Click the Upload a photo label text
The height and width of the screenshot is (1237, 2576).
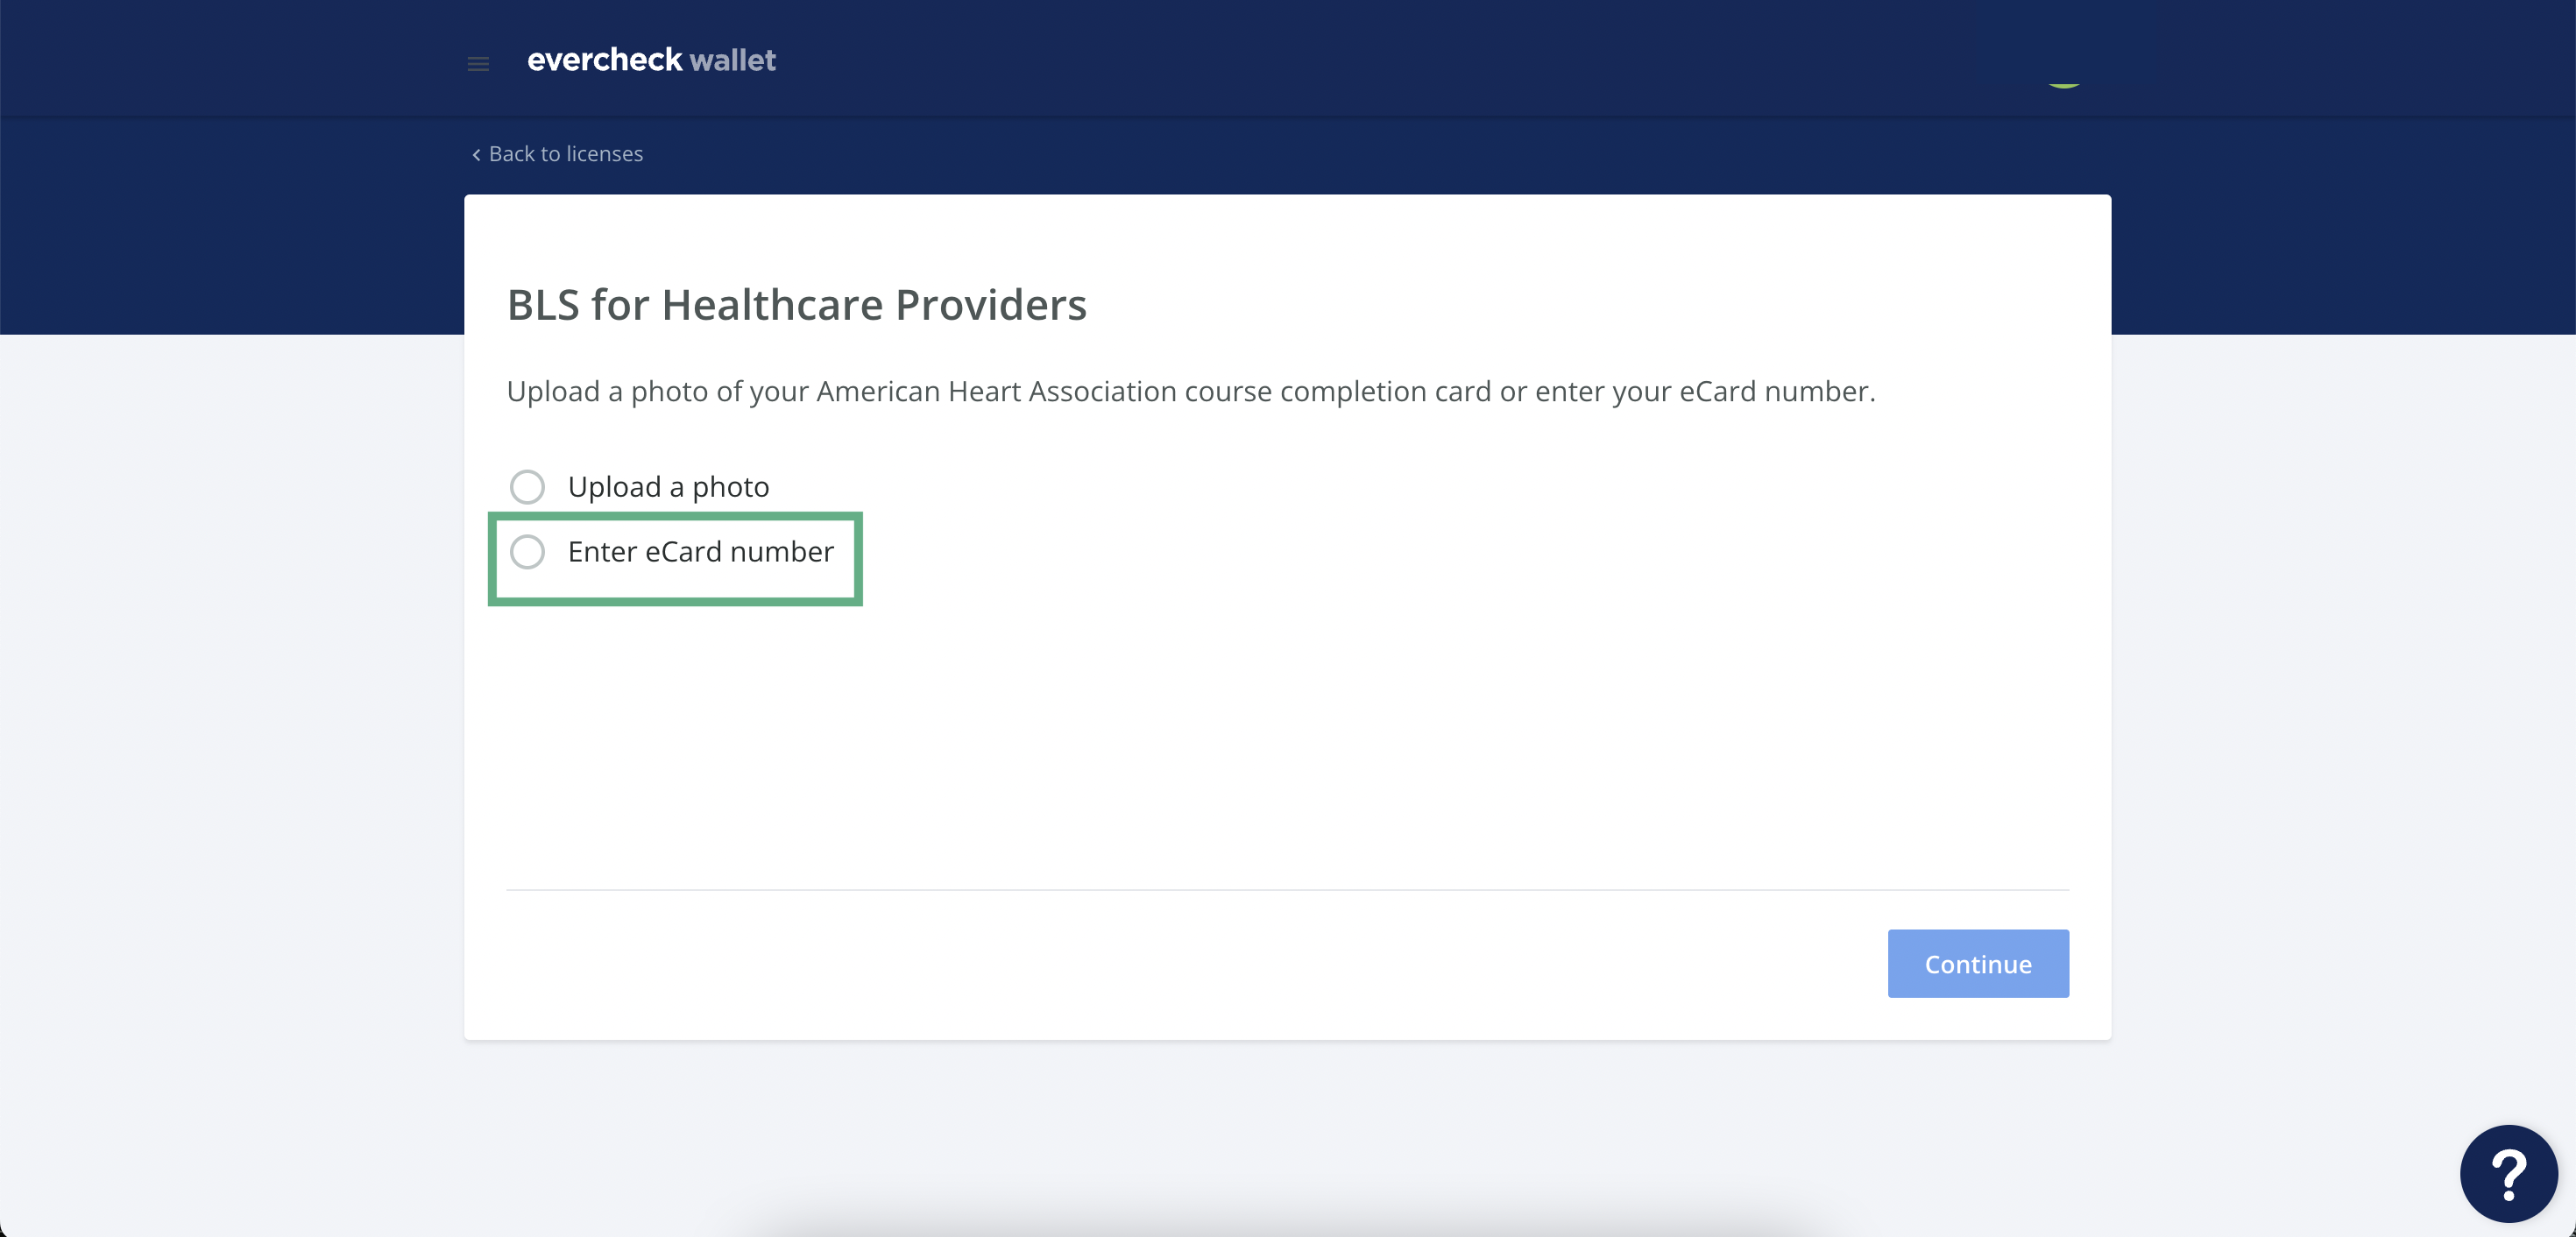[x=668, y=486]
